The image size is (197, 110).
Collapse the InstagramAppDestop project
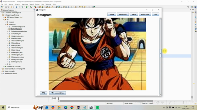click(1, 15)
